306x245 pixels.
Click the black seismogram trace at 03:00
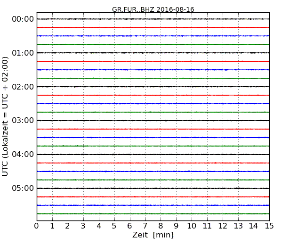153,121
